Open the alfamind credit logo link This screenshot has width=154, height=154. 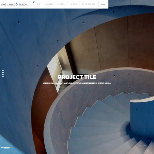point(5,148)
